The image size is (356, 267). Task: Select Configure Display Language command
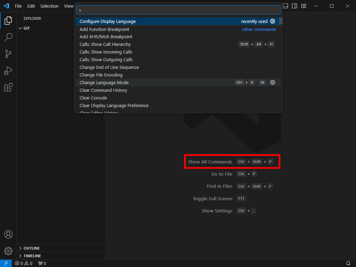point(178,21)
